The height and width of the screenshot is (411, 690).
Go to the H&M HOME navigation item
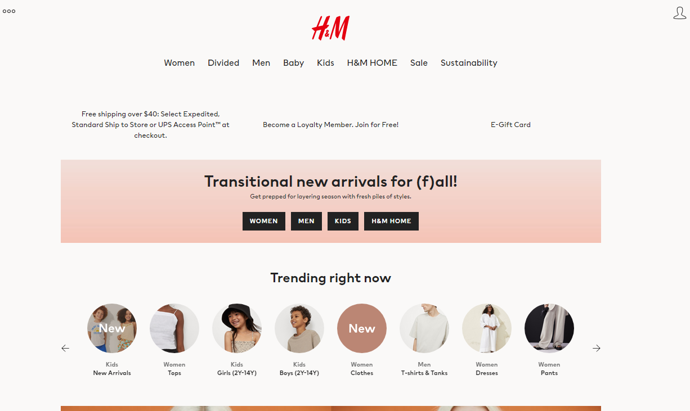(x=372, y=63)
